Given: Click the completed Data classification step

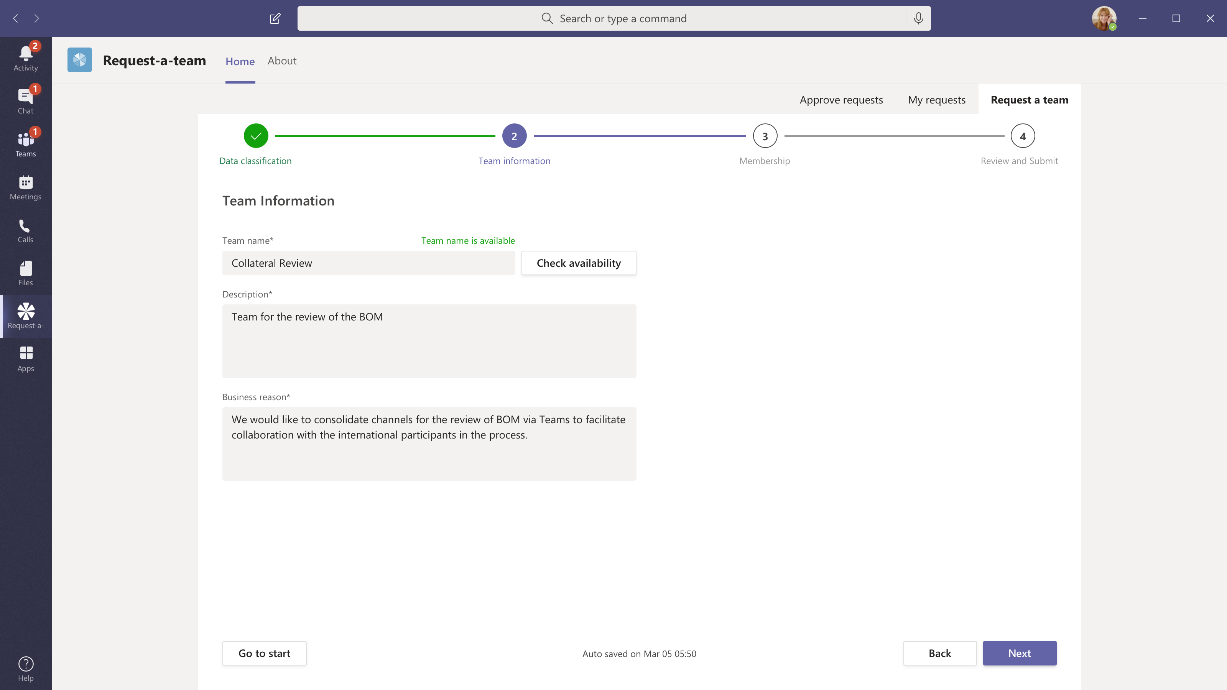Looking at the screenshot, I should pyautogui.click(x=256, y=136).
